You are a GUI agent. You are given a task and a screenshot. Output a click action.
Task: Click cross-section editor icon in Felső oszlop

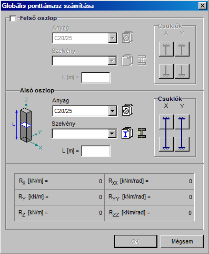(x=142, y=60)
